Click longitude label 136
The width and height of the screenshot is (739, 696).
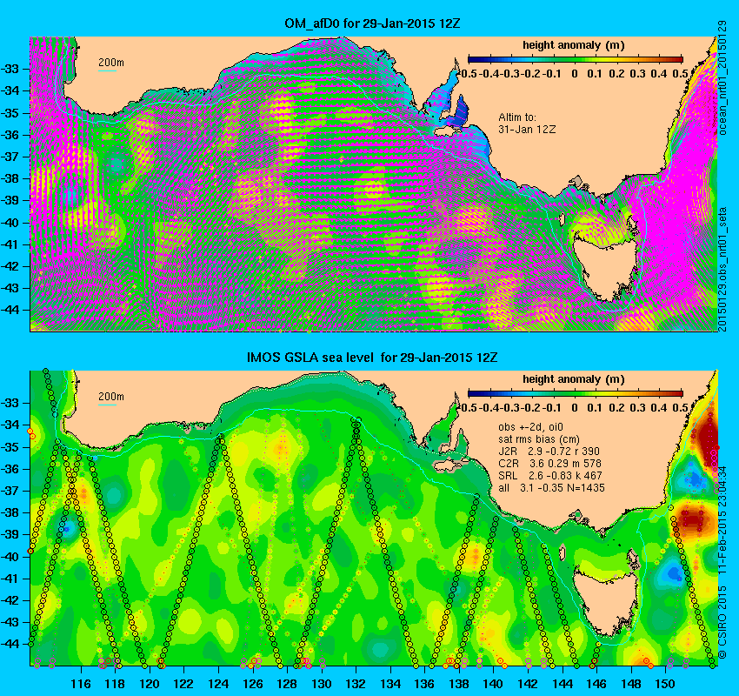[424, 684]
